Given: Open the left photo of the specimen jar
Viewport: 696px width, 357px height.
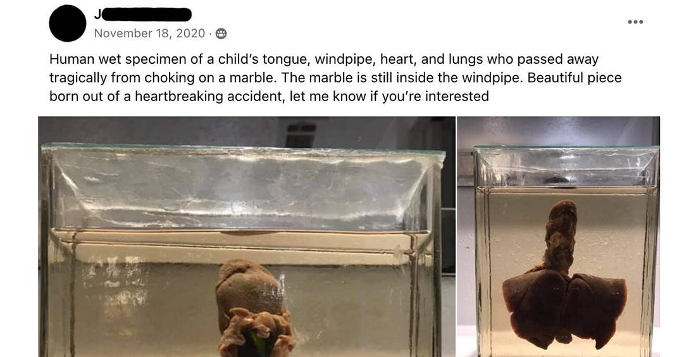Looking at the screenshot, I should 246,236.
